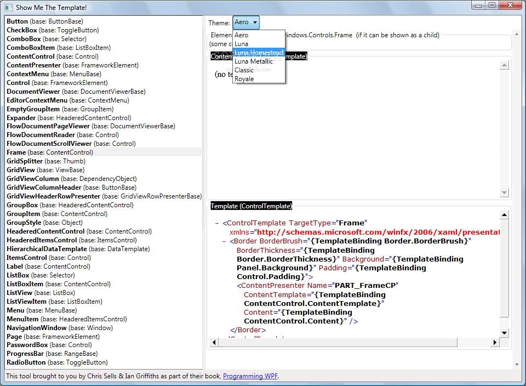Viewport: 526px width, 386px height.
Task: Select FlowDocumentPageViewer list entry
Action: coord(104,126)
